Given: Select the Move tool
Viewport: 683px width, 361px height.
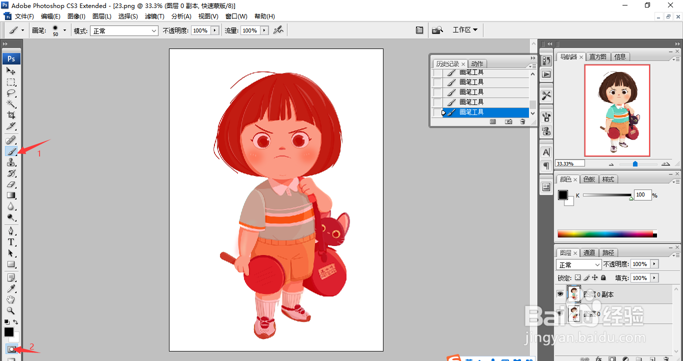Looking at the screenshot, I should click(x=11, y=71).
